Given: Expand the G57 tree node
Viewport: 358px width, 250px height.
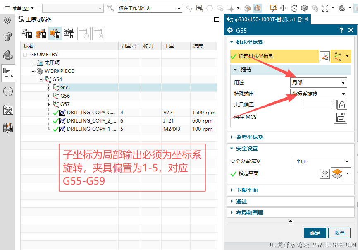Looking at the screenshot, I should click(x=48, y=104).
